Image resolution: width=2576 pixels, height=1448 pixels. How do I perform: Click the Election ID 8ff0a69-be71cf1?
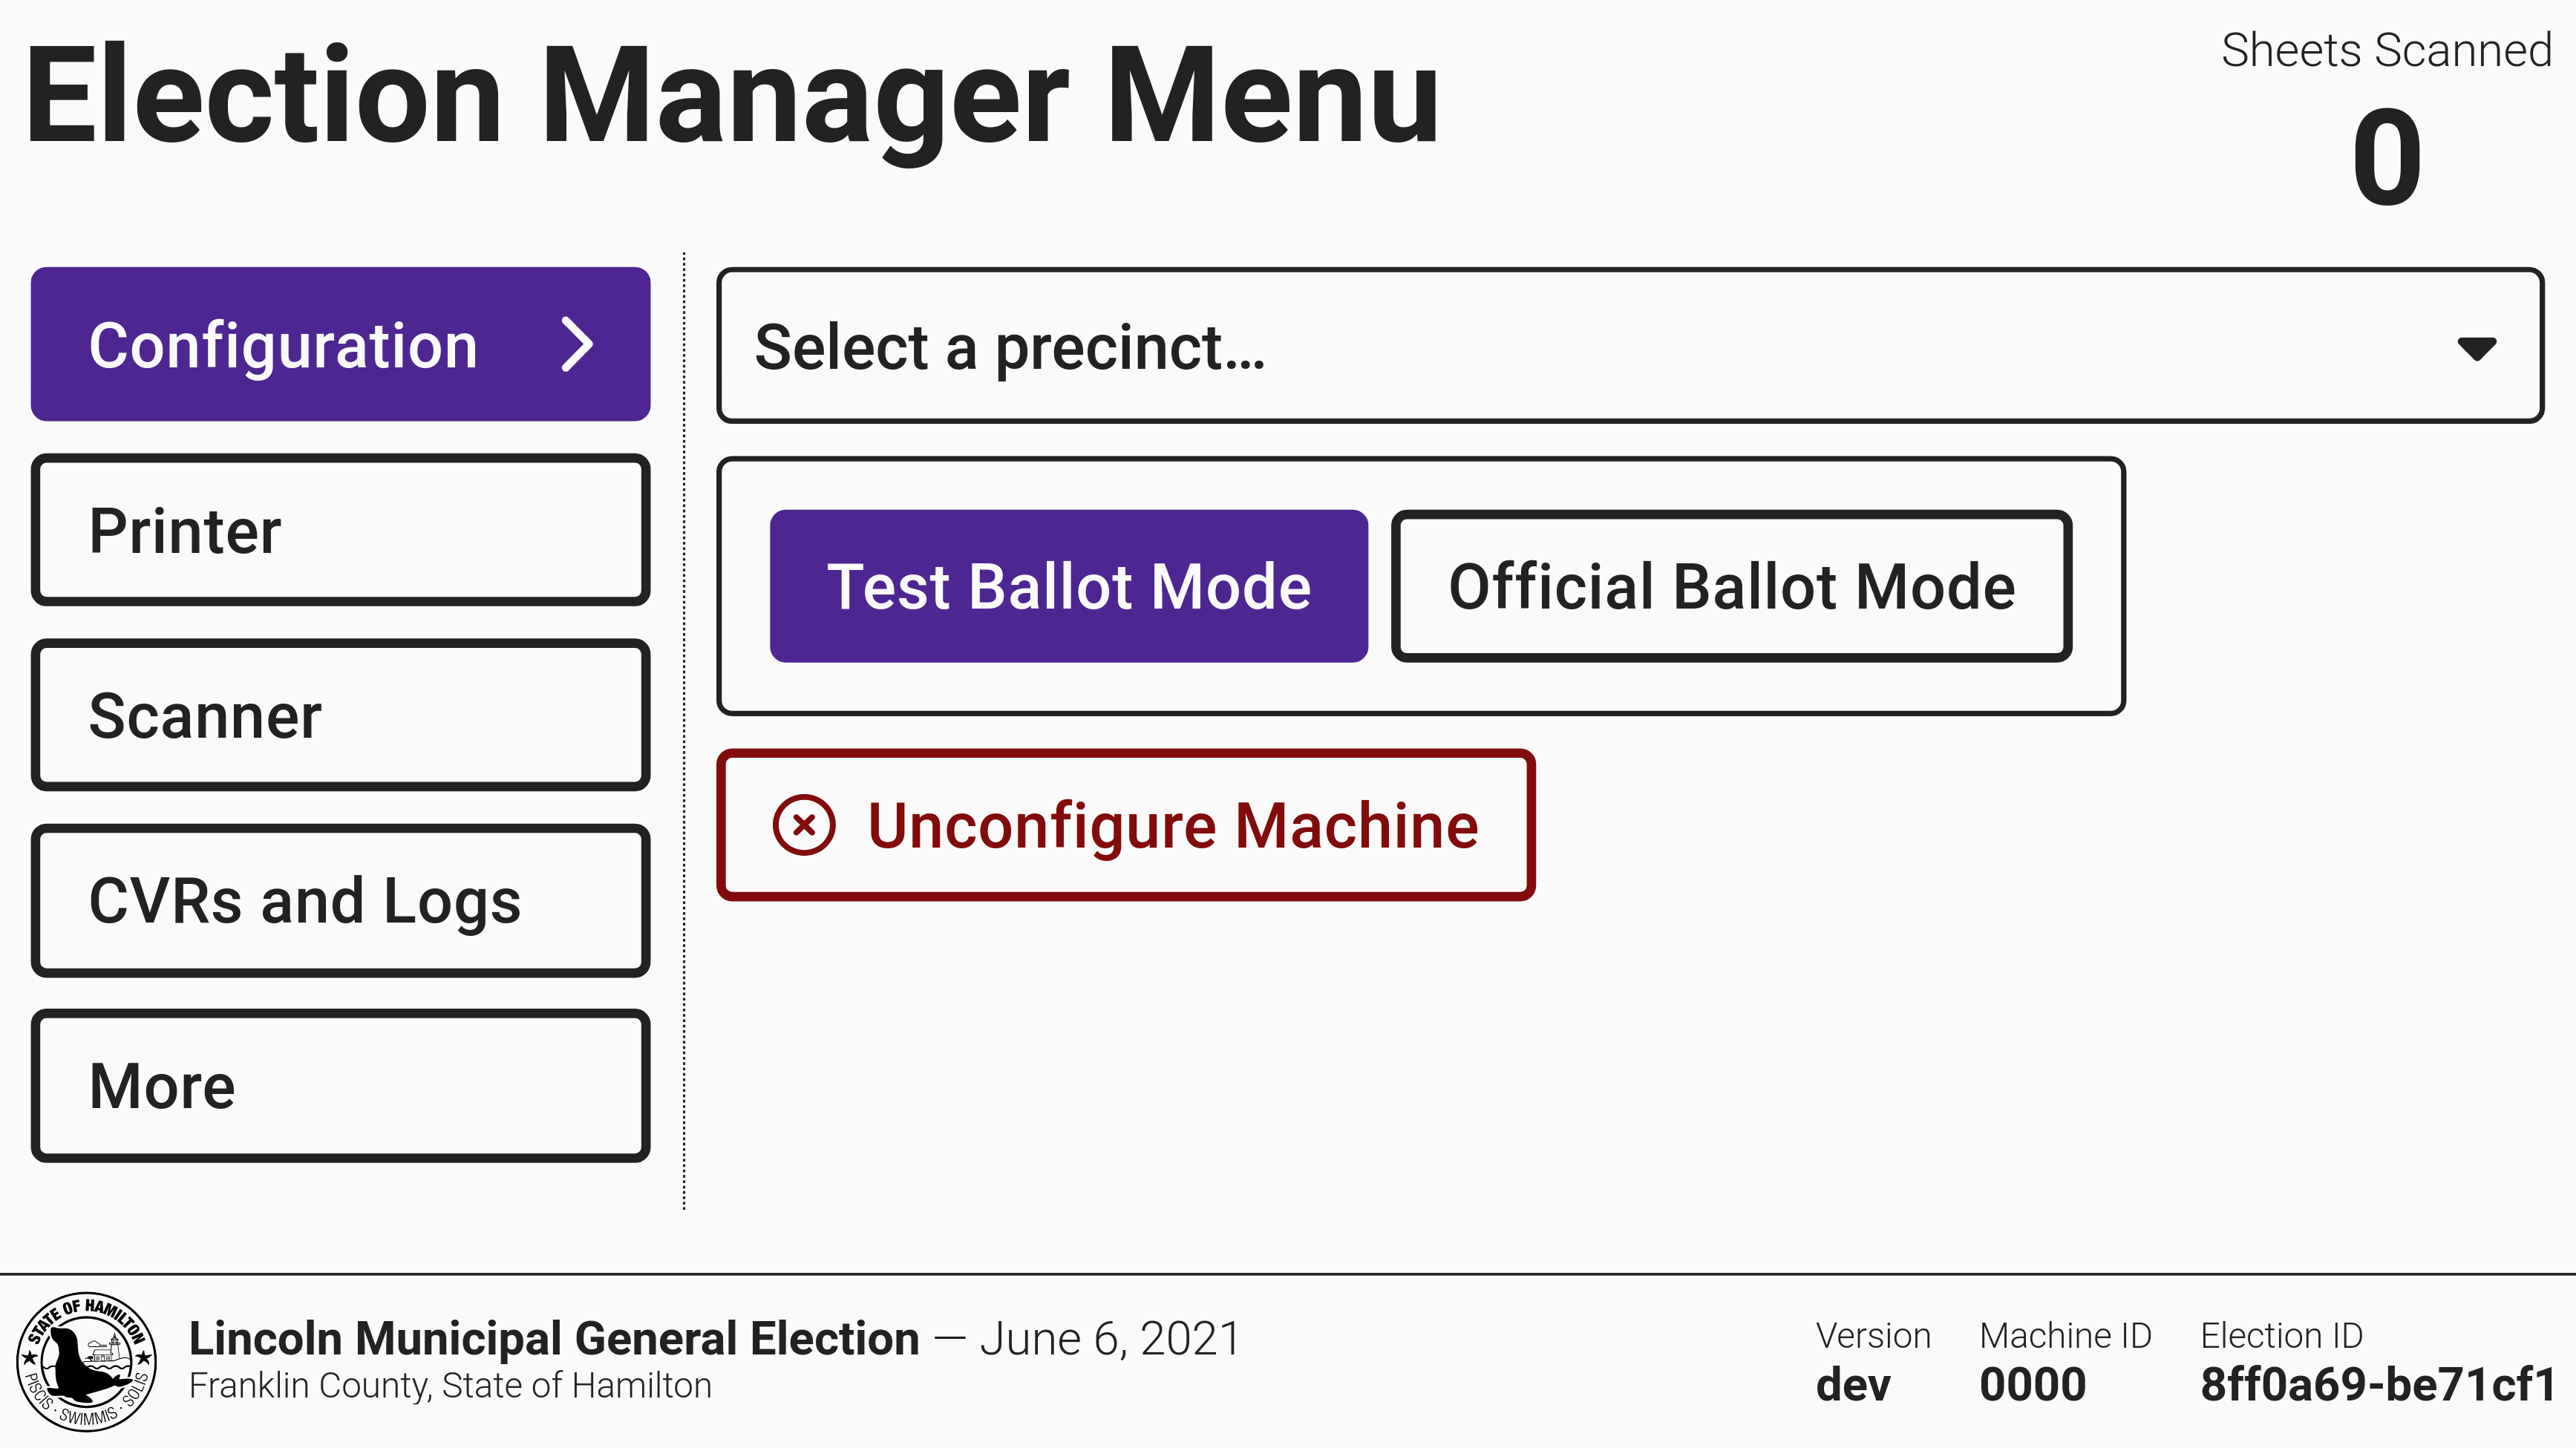[x=2377, y=1385]
